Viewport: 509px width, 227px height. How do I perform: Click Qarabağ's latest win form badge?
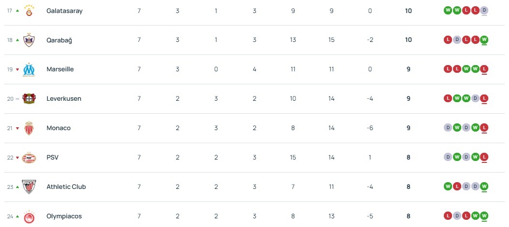(x=484, y=40)
